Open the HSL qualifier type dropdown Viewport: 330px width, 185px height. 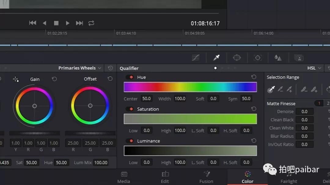coord(314,68)
